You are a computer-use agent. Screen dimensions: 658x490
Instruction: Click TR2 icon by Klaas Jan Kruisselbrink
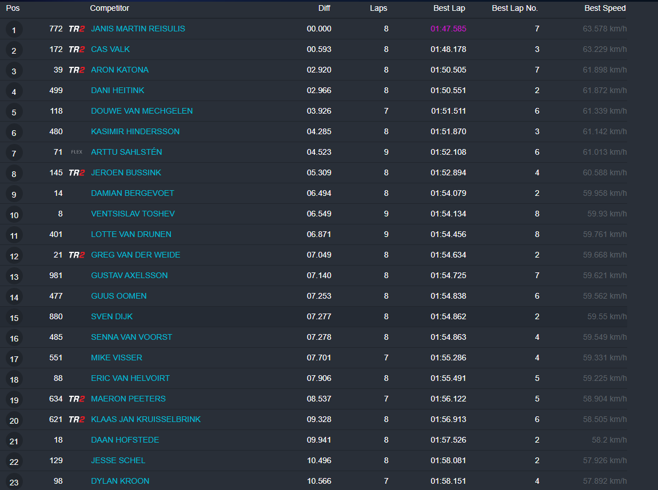point(76,420)
